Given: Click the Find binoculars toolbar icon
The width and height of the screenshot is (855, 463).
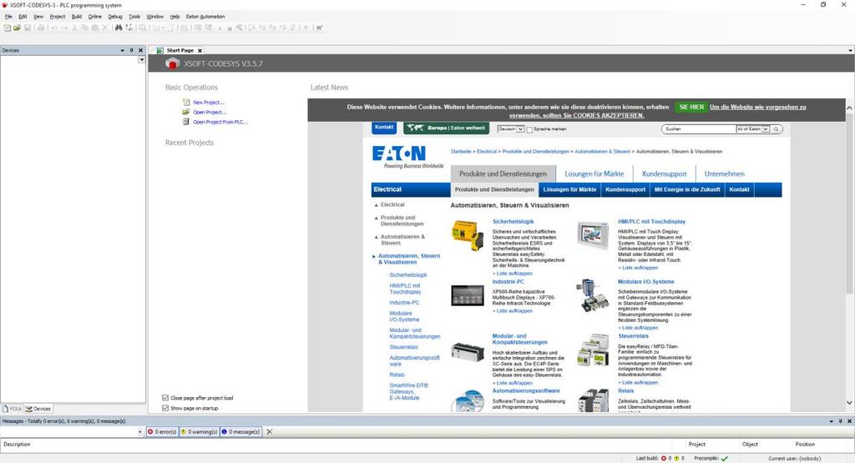Looking at the screenshot, I should point(119,28).
